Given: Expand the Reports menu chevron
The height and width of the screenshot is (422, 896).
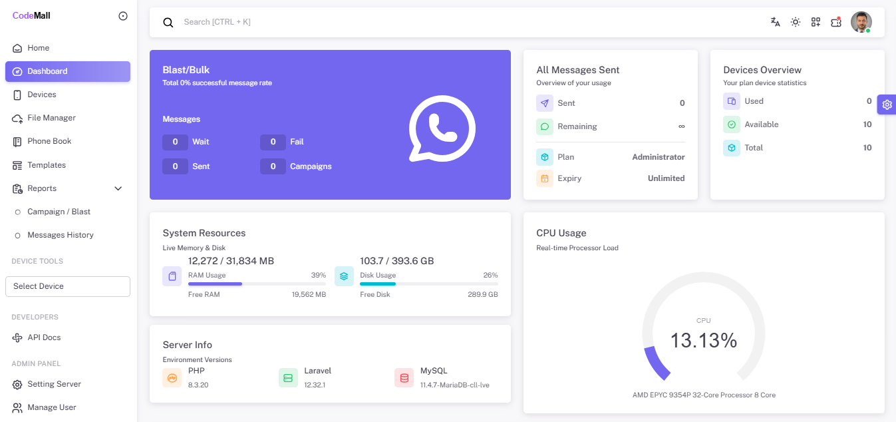Looking at the screenshot, I should 118,188.
